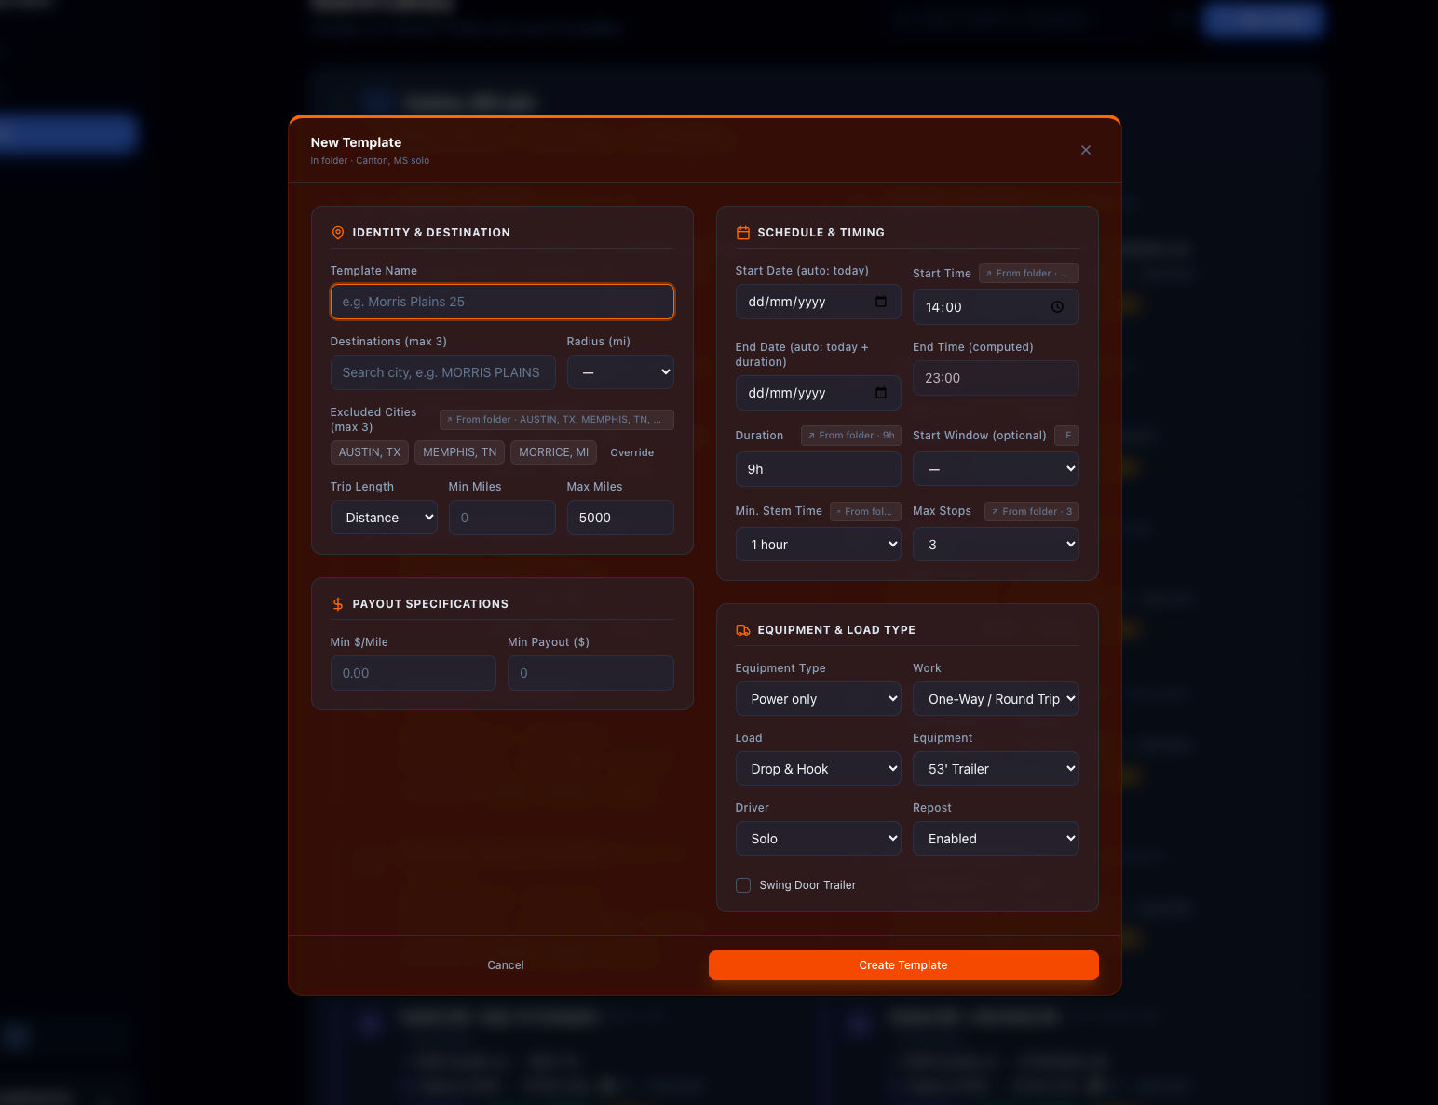Click the Excluded Cities From folder badge

pyautogui.click(x=556, y=420)
